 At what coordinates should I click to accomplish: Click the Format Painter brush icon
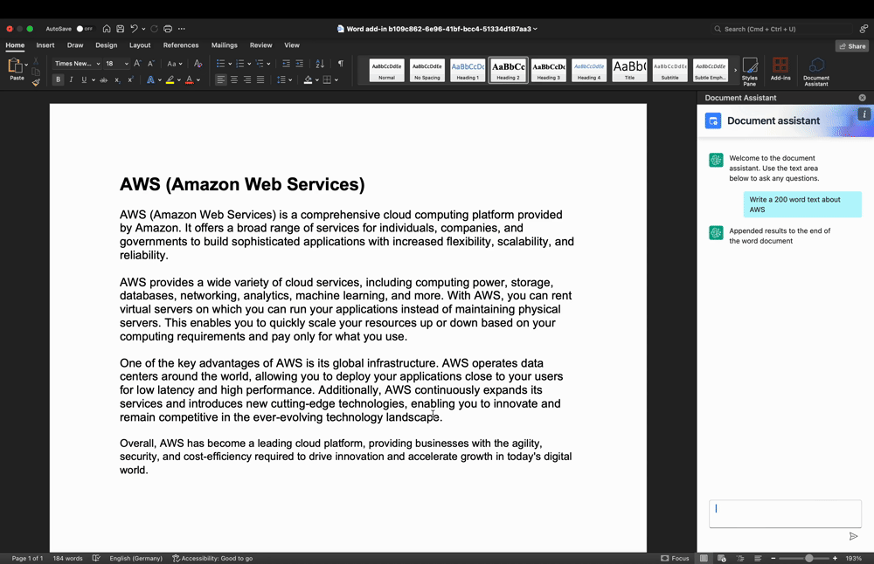tap(36, 82)
